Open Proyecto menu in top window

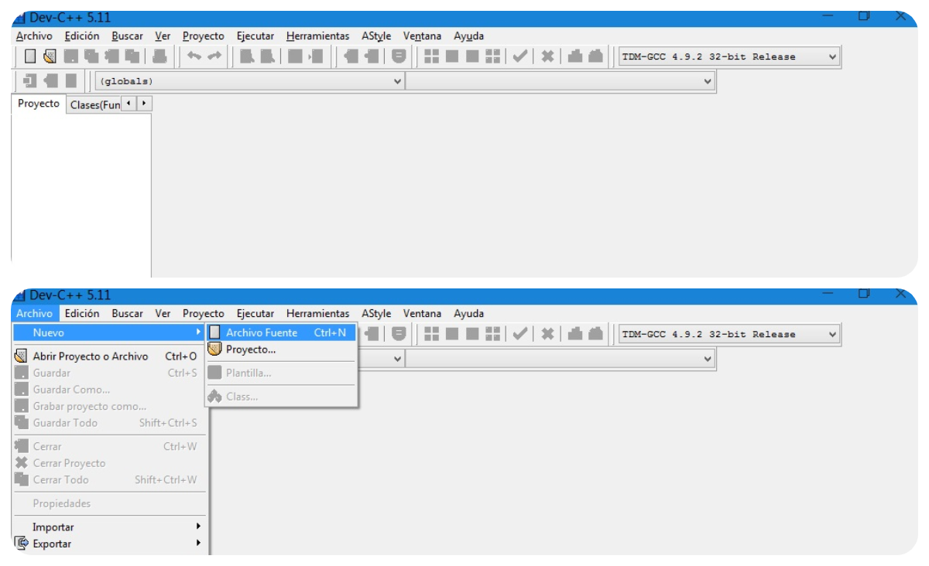[203, 36]
